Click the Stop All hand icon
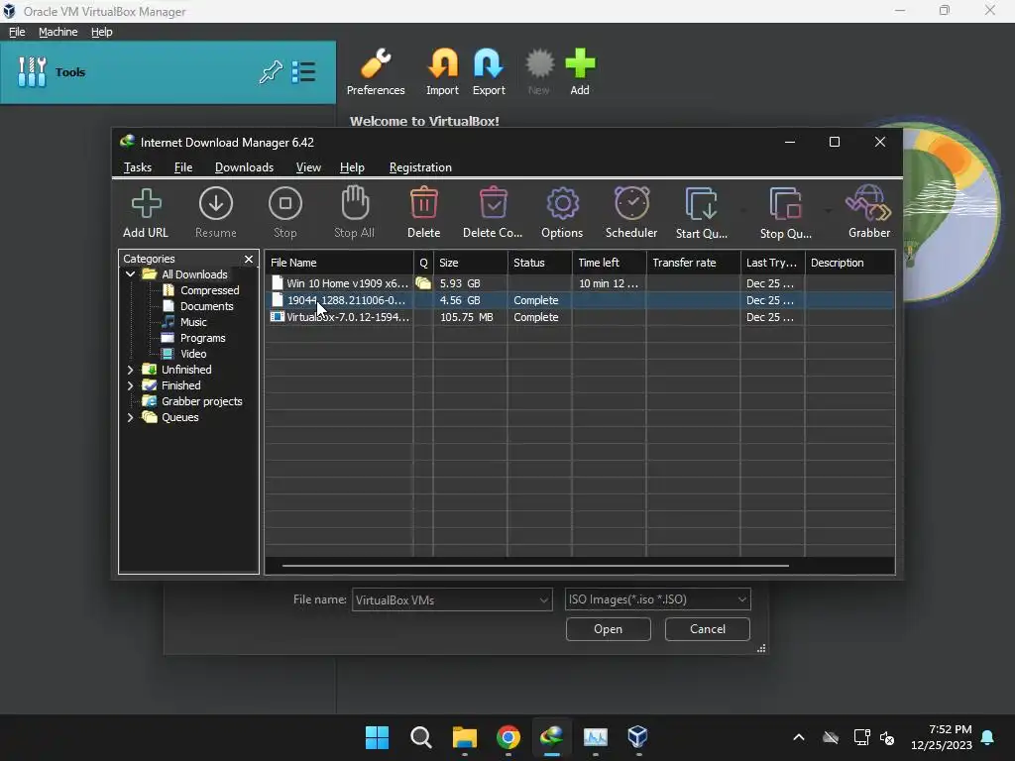The image size is (1015, 761). click(x=355, y=202)
